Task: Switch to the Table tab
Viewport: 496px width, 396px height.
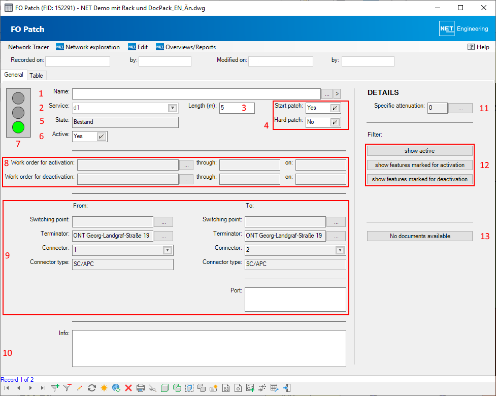Action: point(37,76)
